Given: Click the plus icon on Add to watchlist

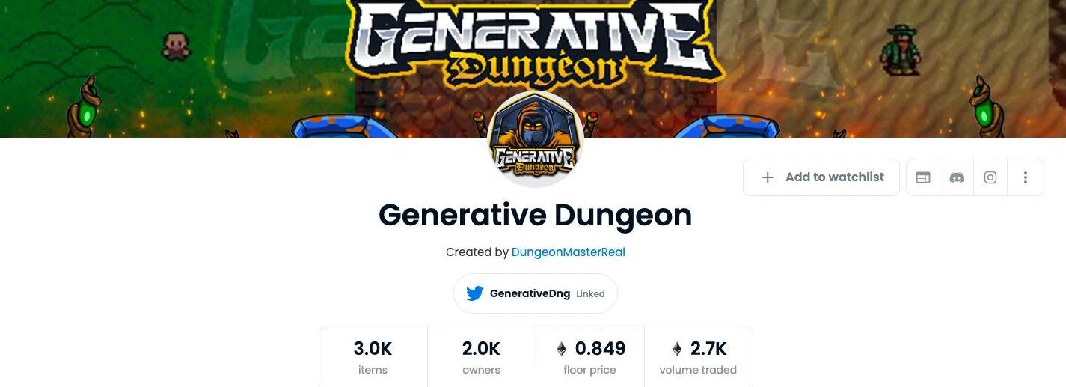Looking at the screenshot, I should click(767, 177).
